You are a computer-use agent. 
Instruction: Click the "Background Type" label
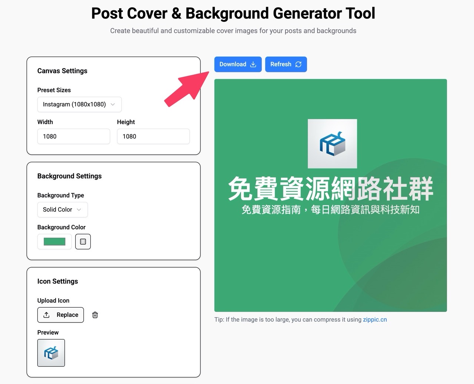pyautogui.click(x=61, y=195)
